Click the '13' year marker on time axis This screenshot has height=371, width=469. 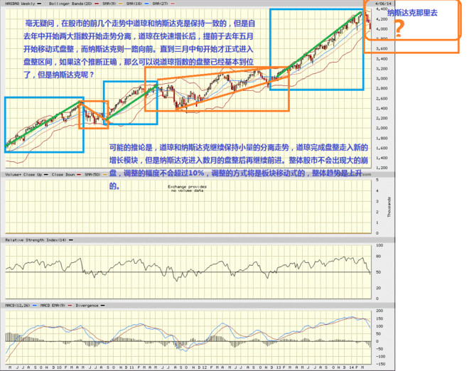[x=278, y=367]
